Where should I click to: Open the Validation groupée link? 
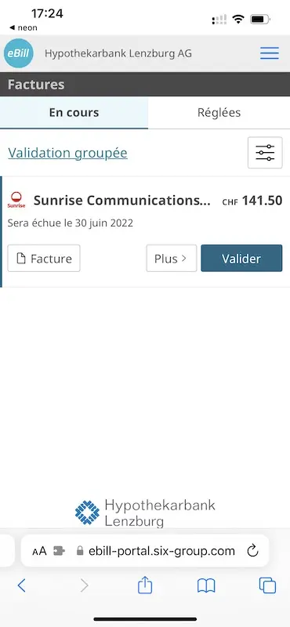click(x=67, y=153)
